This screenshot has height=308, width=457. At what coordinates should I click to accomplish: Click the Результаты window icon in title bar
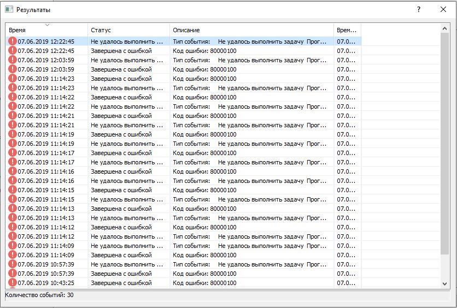pyautogui.click(x=9, y=9)
